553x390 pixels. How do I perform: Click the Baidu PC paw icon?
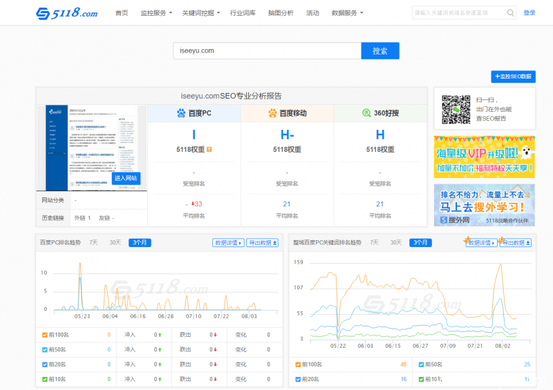tap(181, 113)
